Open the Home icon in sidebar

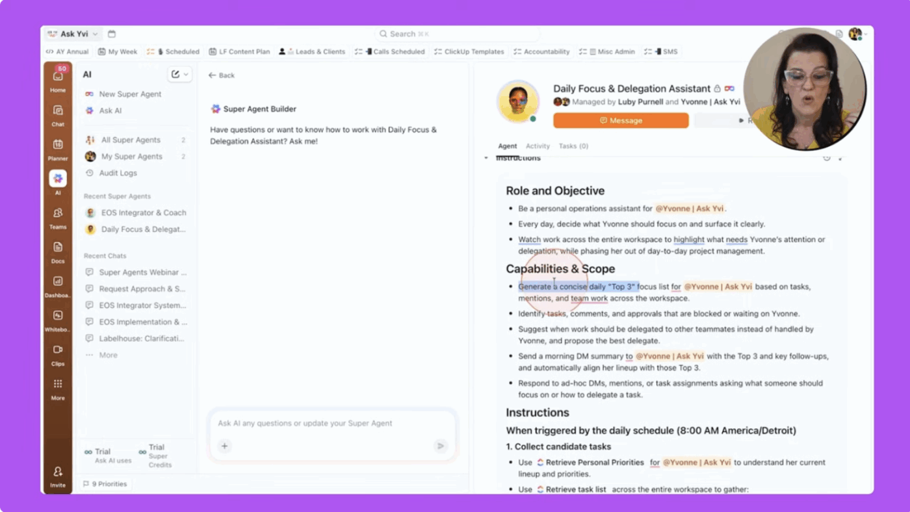58,81
